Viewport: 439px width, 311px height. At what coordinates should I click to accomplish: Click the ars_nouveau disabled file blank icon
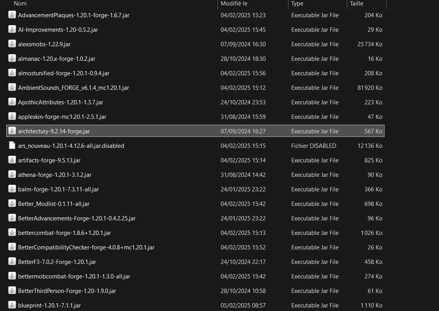(x=12, y=145)
